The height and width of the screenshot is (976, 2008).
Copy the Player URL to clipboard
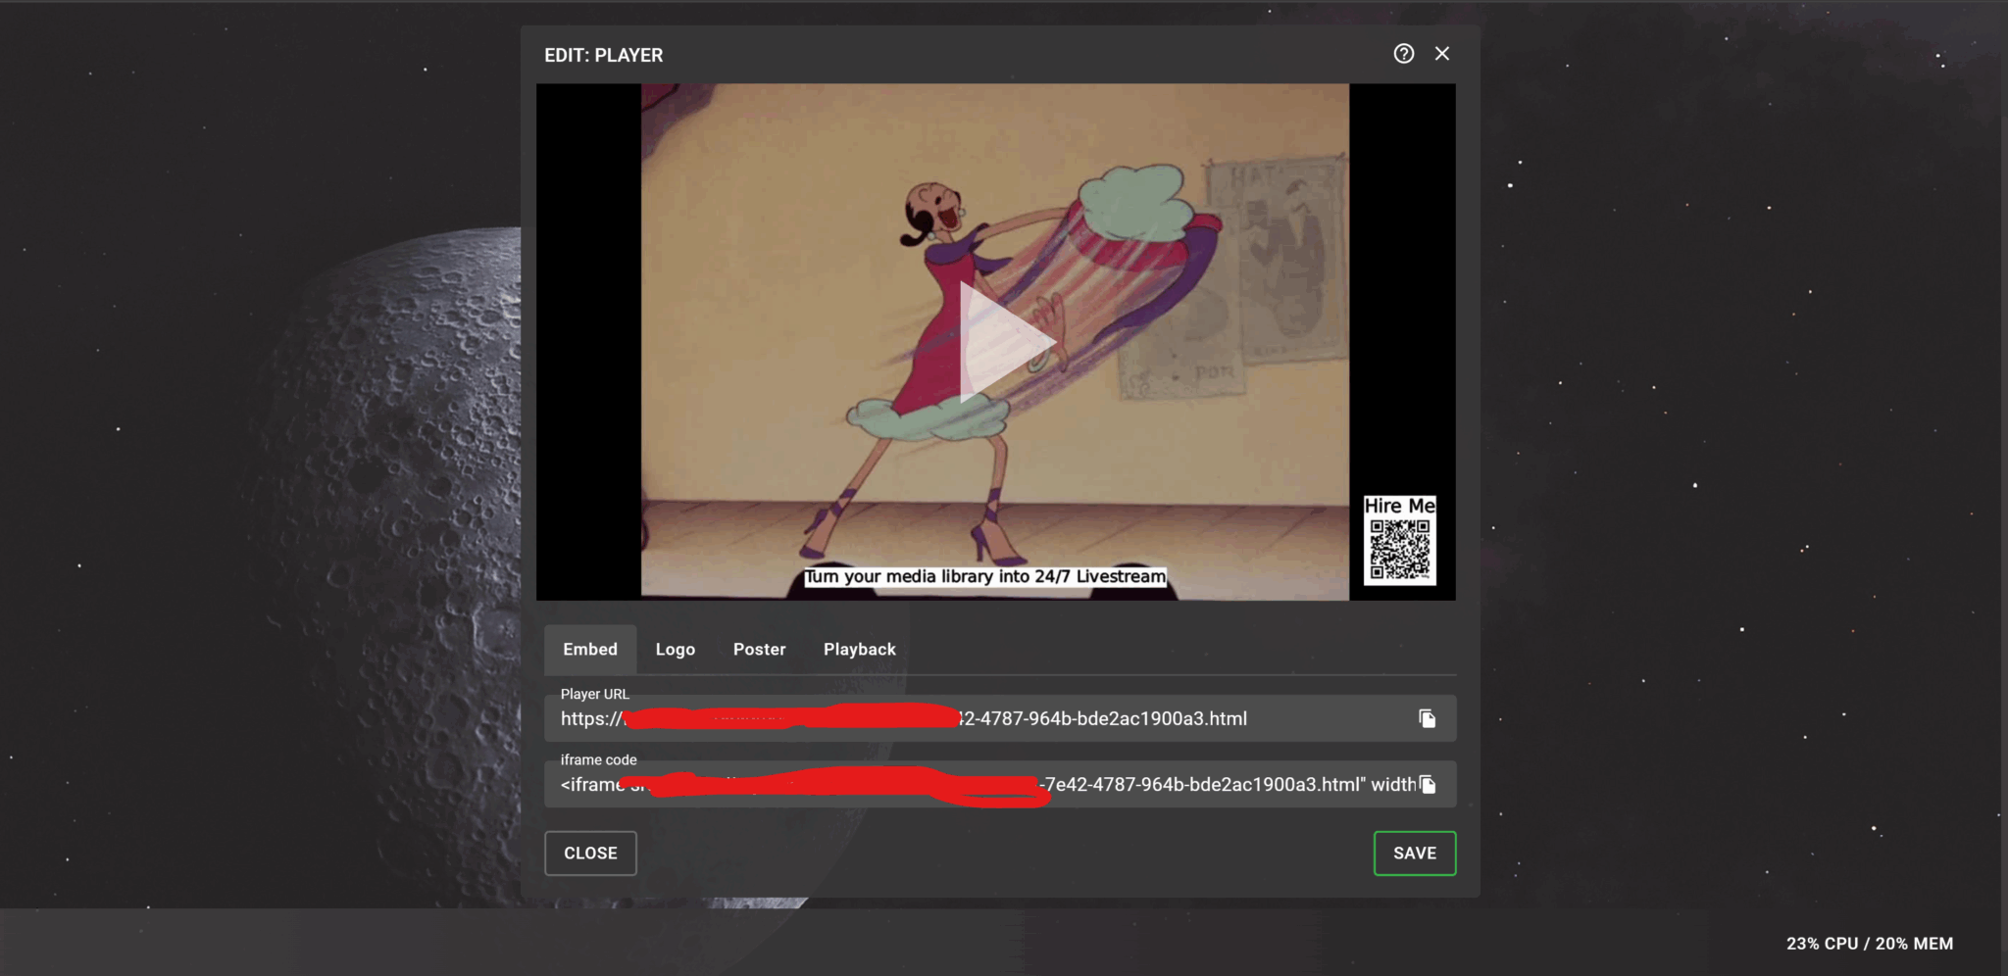(x=1428, y=718)
